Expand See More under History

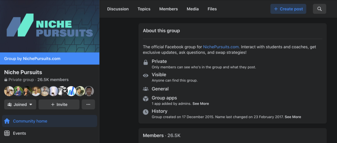(x=293, y=117)
